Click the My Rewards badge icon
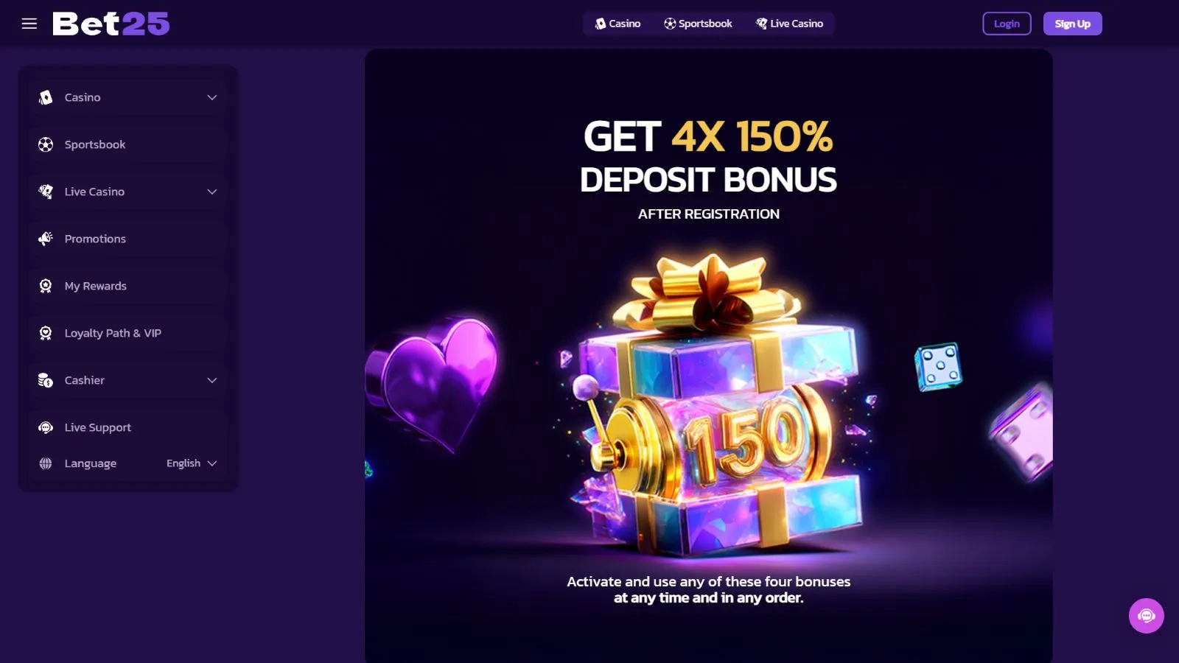Image resolution: width=1179 pixels, height=663 pixels. [46, 286]
